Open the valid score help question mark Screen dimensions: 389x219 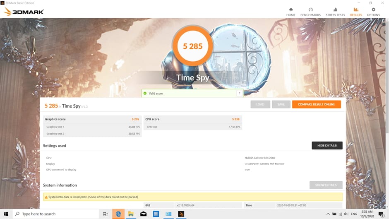click(239, 94)
